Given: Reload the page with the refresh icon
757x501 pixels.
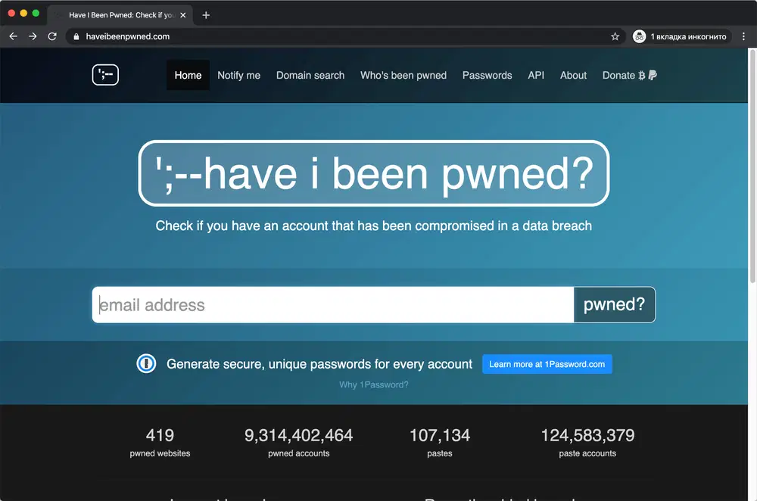Looking at the screenshot, I should point(52,36).
